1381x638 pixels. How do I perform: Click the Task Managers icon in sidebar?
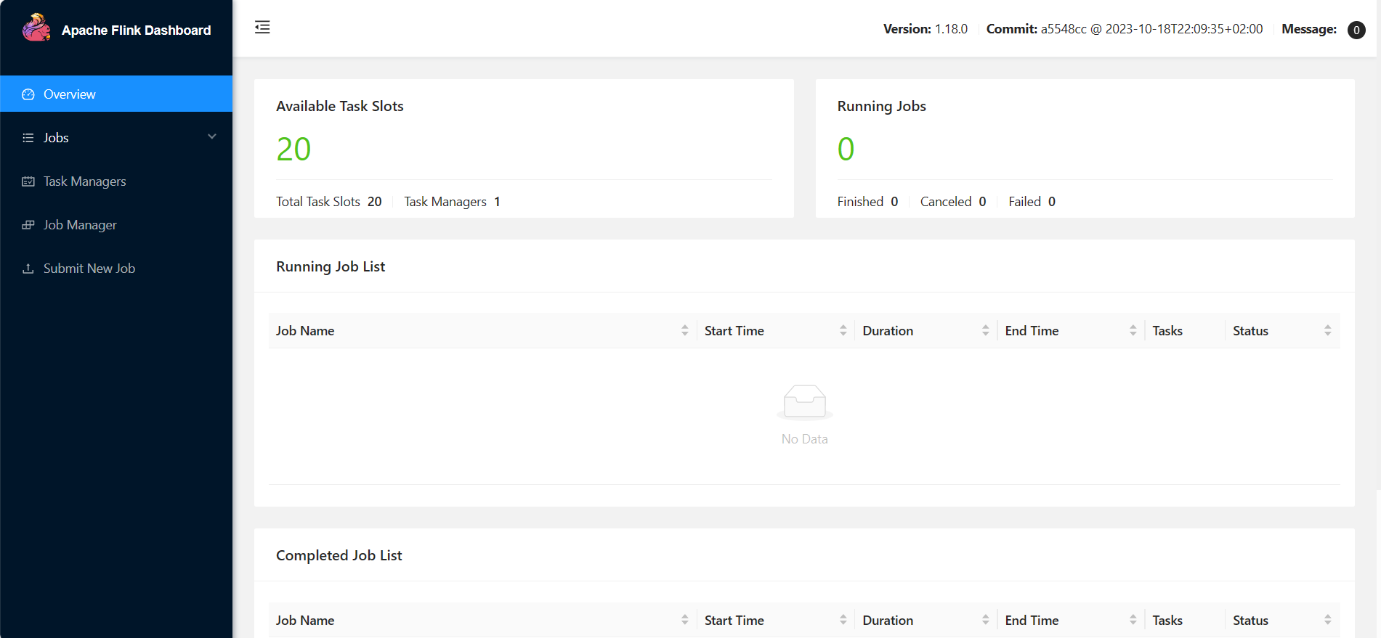click(x=28, y=181)
